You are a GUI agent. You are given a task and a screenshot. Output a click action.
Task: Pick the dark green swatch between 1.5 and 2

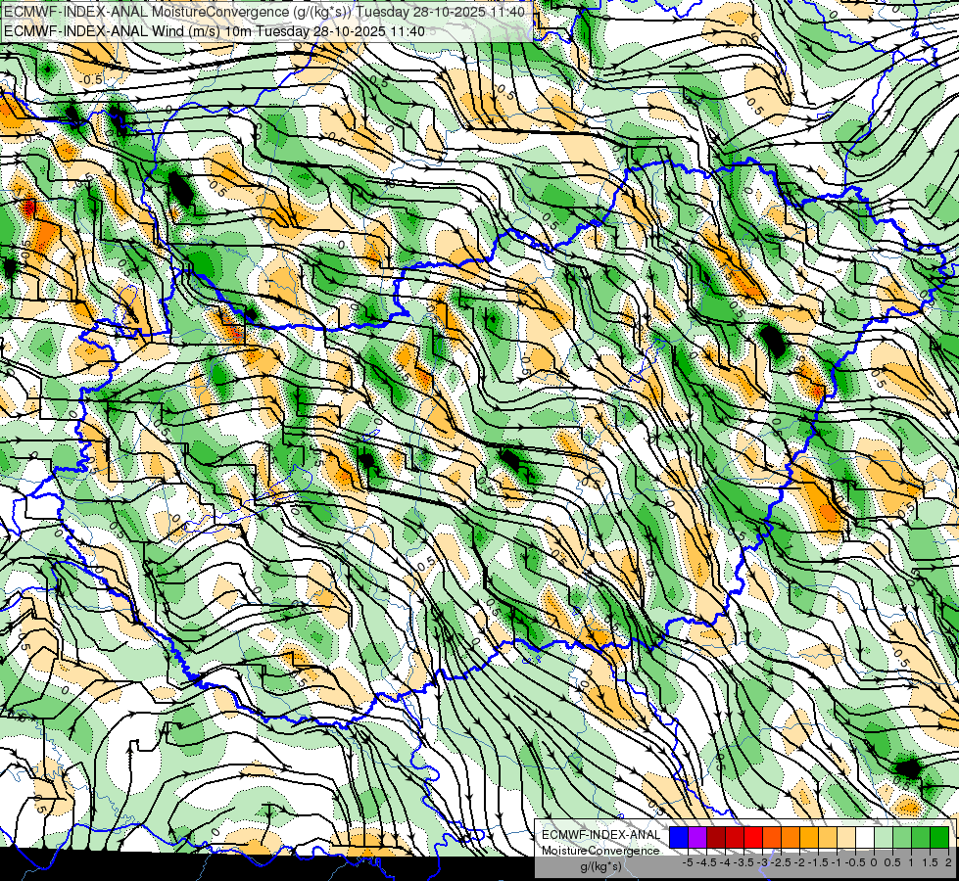(939, 838)
